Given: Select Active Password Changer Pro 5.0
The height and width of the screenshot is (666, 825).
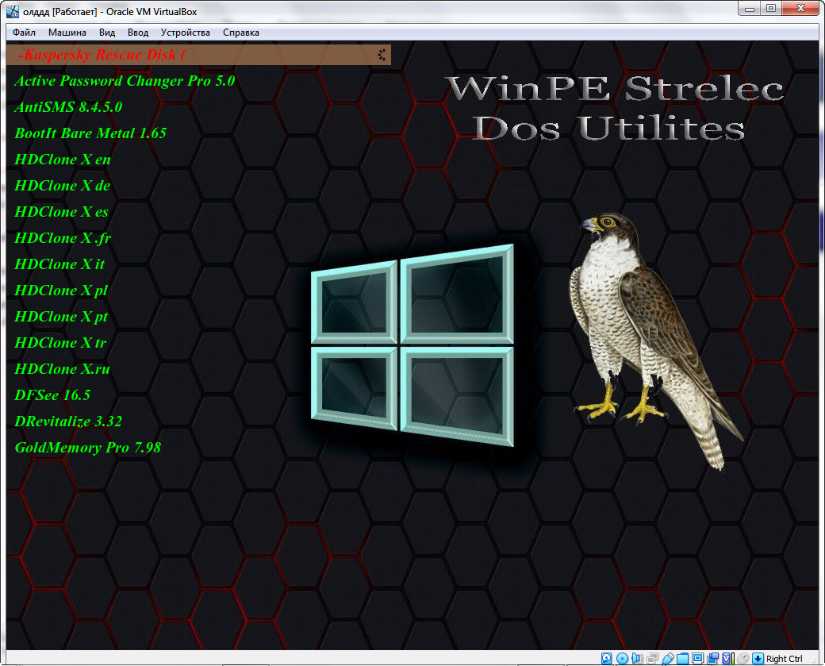Looking at the screenshot, I should (125, 81).
